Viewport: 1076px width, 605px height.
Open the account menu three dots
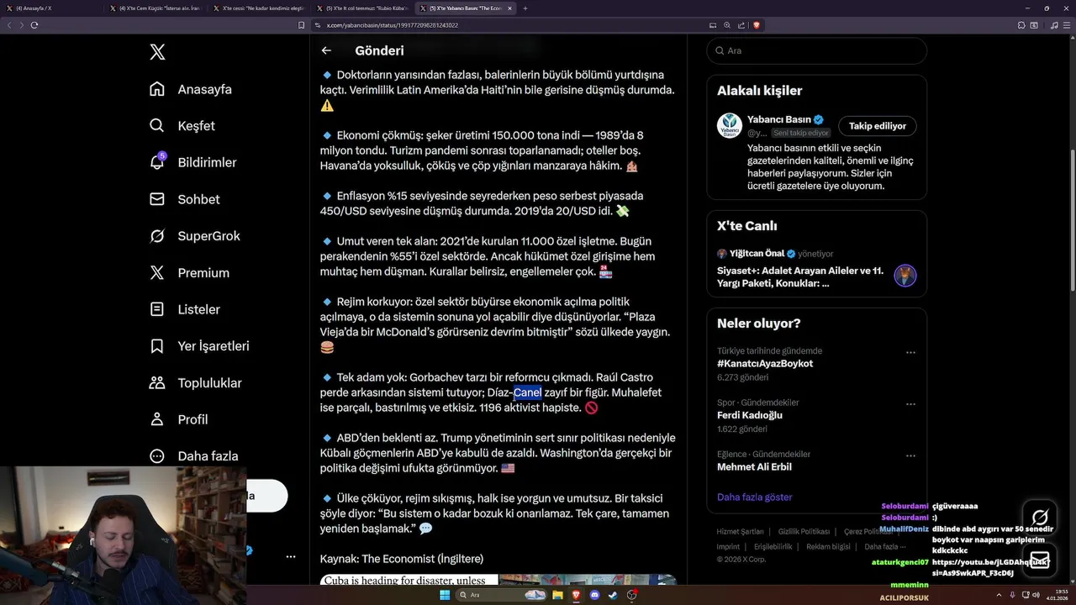click(291, 556)
